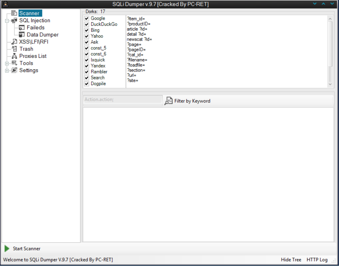The width and height of the screenshot is (339, 266).
Task: Click the Proxies List icon
Action: (x=14, y=56)
